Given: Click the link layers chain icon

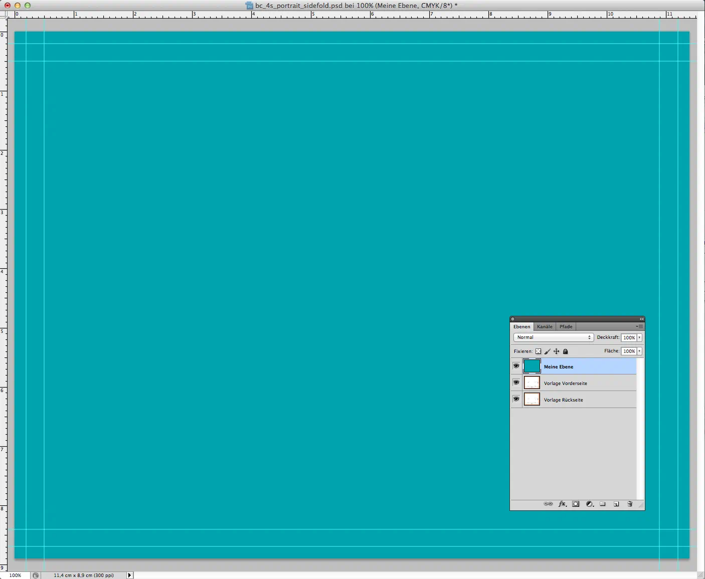Looking at the screenshot, I should point(548,504).
